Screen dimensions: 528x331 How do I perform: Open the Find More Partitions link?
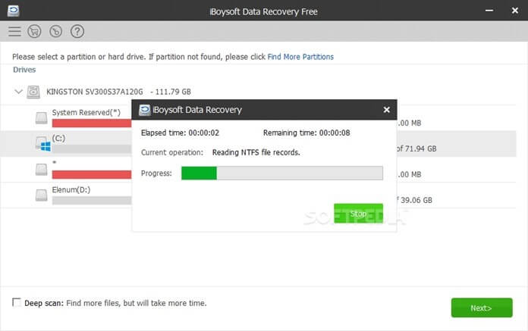click(300, 57)
